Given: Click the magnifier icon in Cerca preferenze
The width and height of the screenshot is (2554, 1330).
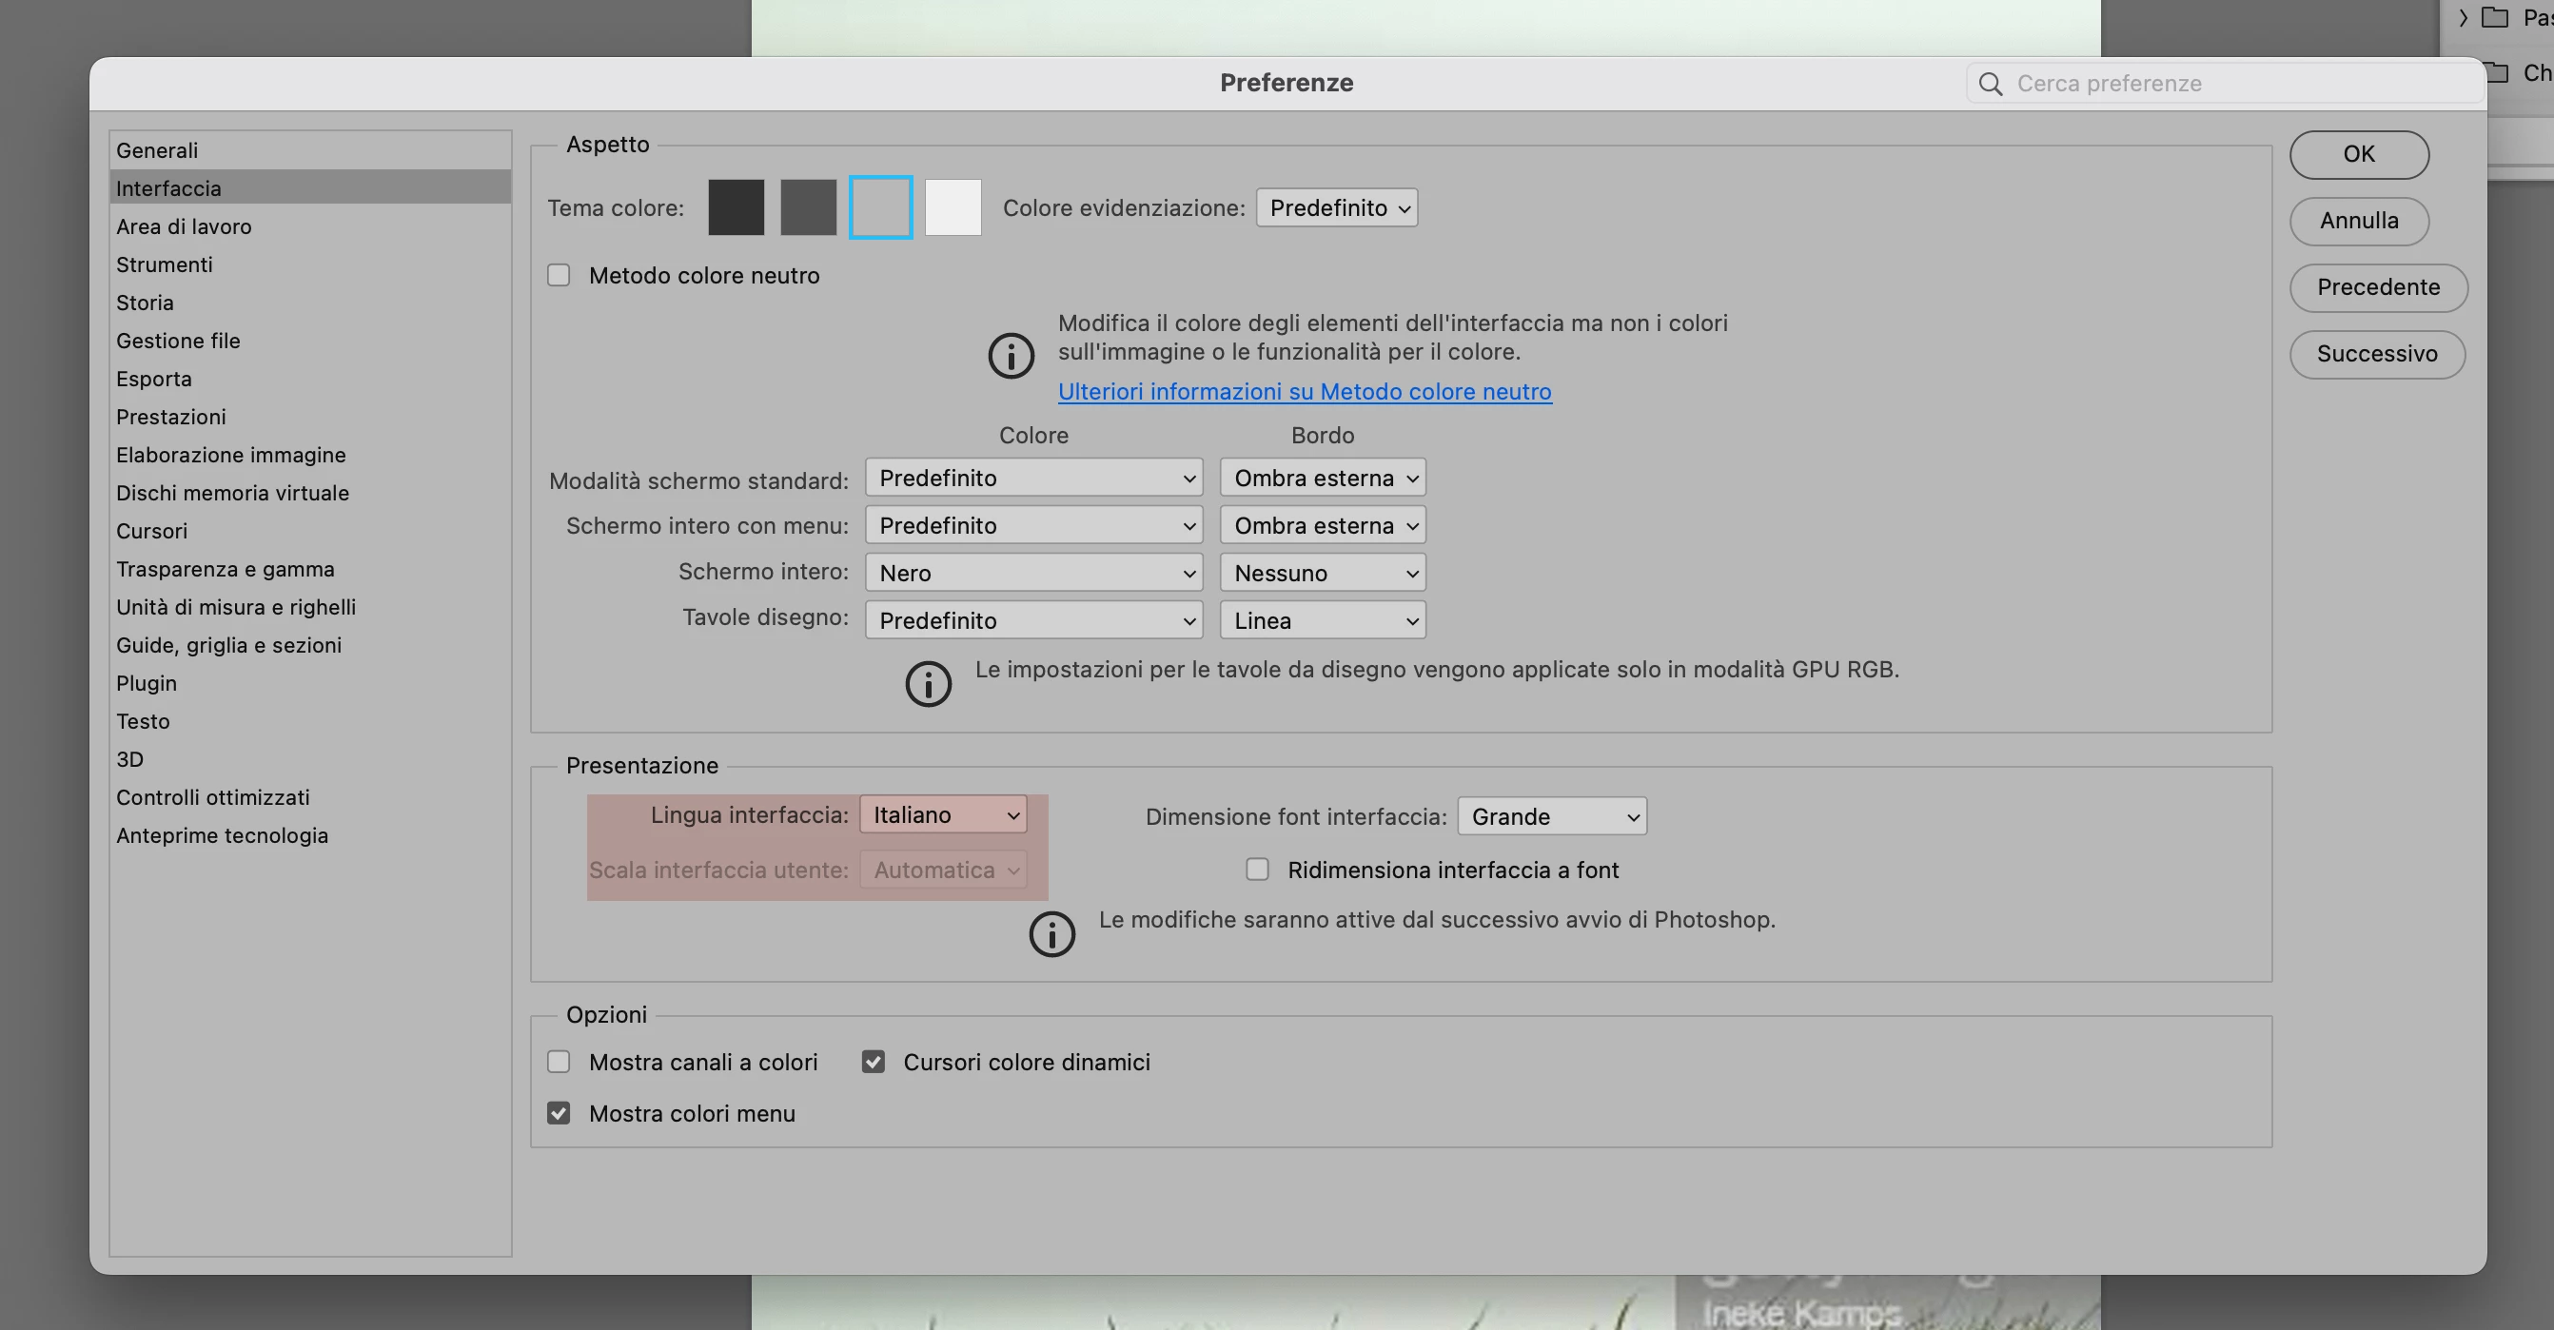Looking at the screenshot, I should [x=1990, y=84].
